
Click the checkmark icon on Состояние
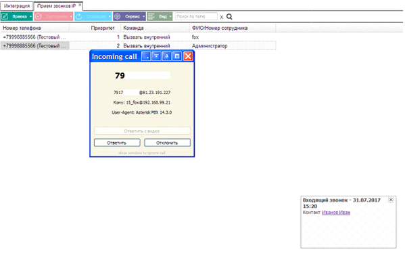pos(39,16)
